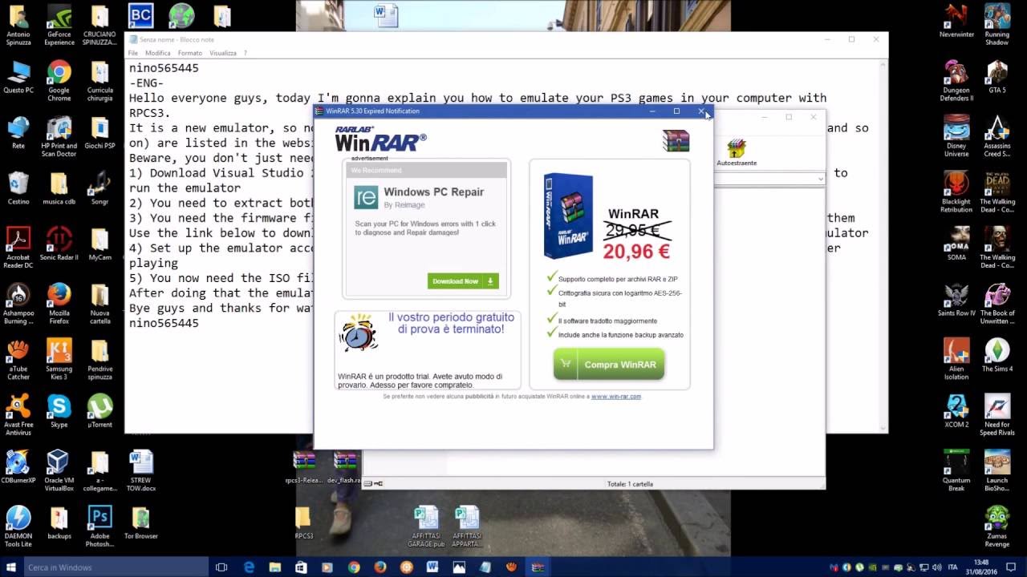The image size is (1027, 577).
Task: Open Zumas Revenge desktop shortcut
Action: 997,526
